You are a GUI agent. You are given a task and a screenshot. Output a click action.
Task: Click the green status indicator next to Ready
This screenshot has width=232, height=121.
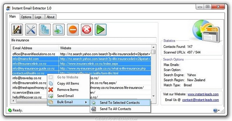[x=10, y=110]
